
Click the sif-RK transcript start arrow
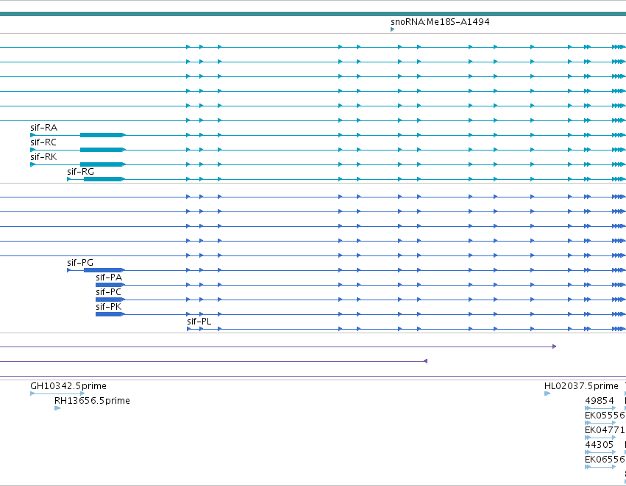[x=33, y=164]
